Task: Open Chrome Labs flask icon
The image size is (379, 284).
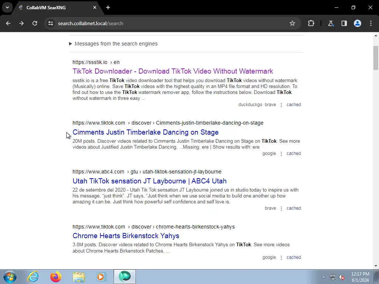Action: pyautogui.click(x=331, y=23)
